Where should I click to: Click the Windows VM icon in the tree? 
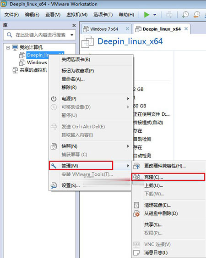(x=22, y=62)
